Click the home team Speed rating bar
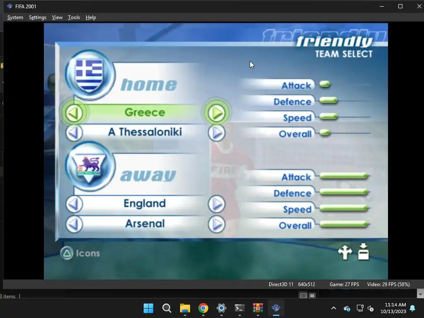The width and height of the screenshot is (424, 318). pos(328,117)
